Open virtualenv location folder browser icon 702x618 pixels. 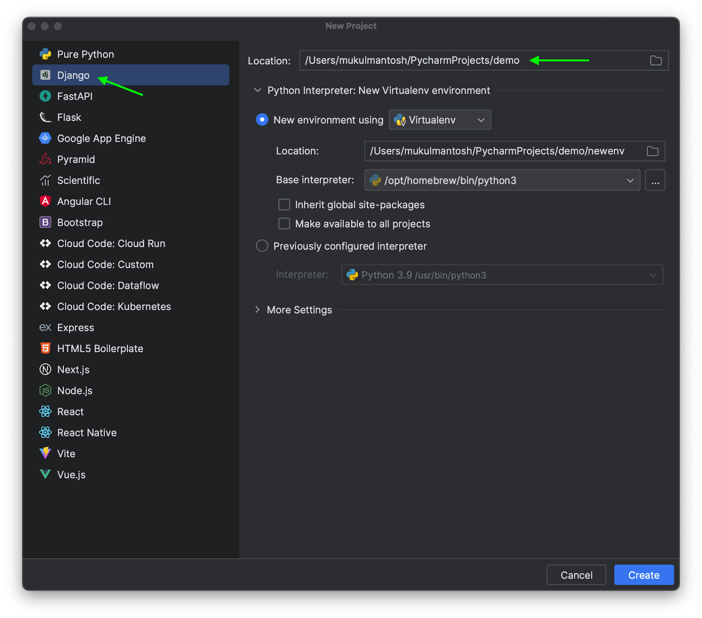click(652, 151)
